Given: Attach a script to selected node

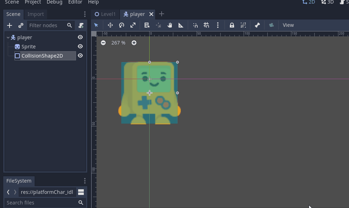Looking at the screenshot, I should [81, 25].
